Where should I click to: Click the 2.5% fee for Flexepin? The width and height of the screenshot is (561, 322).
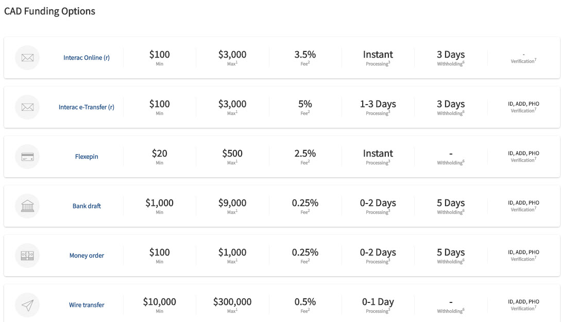point(305,154)
